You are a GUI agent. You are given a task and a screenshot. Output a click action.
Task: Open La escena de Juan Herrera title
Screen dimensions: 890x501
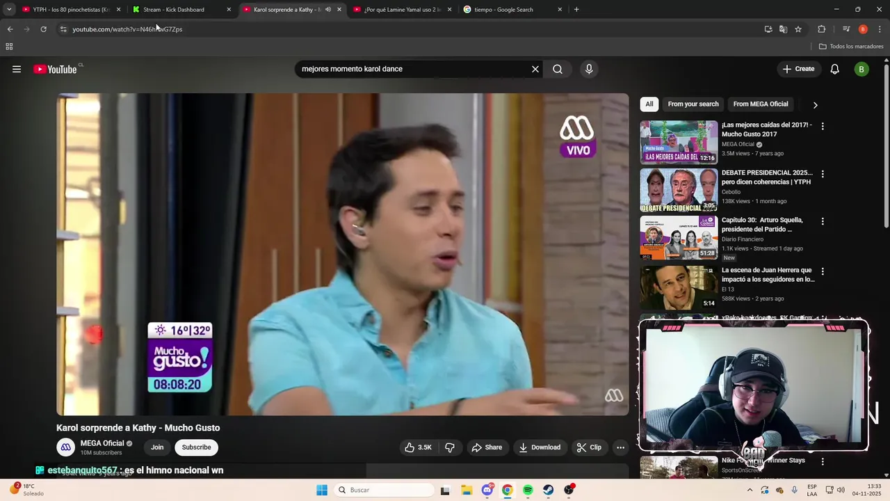pos(768,275)
